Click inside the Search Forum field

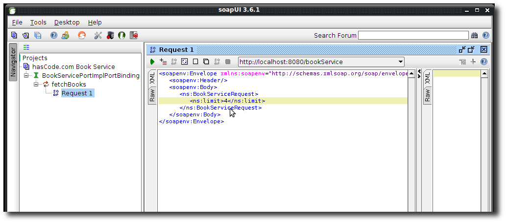[413, 35]
